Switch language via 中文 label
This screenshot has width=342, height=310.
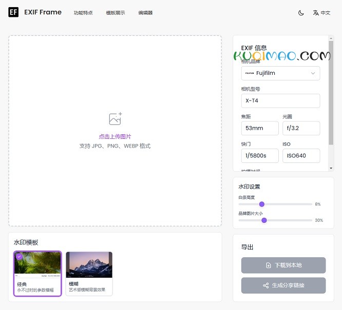[325, 13]
